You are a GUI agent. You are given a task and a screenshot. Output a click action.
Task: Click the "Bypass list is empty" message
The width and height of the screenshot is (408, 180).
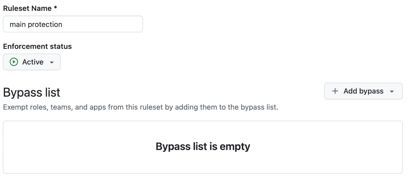[x=203, y=147]
